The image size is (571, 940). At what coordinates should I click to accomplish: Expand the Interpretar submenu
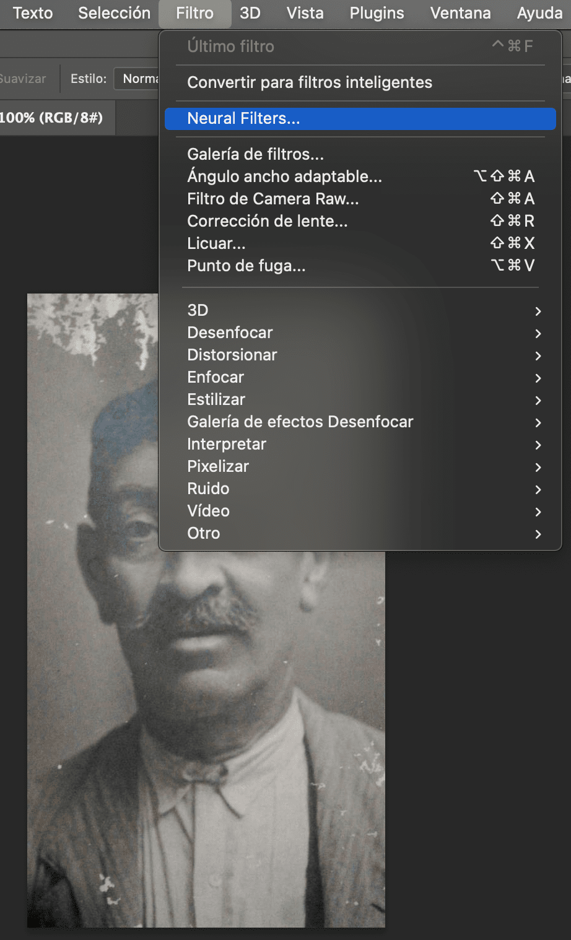coord(360,444)
